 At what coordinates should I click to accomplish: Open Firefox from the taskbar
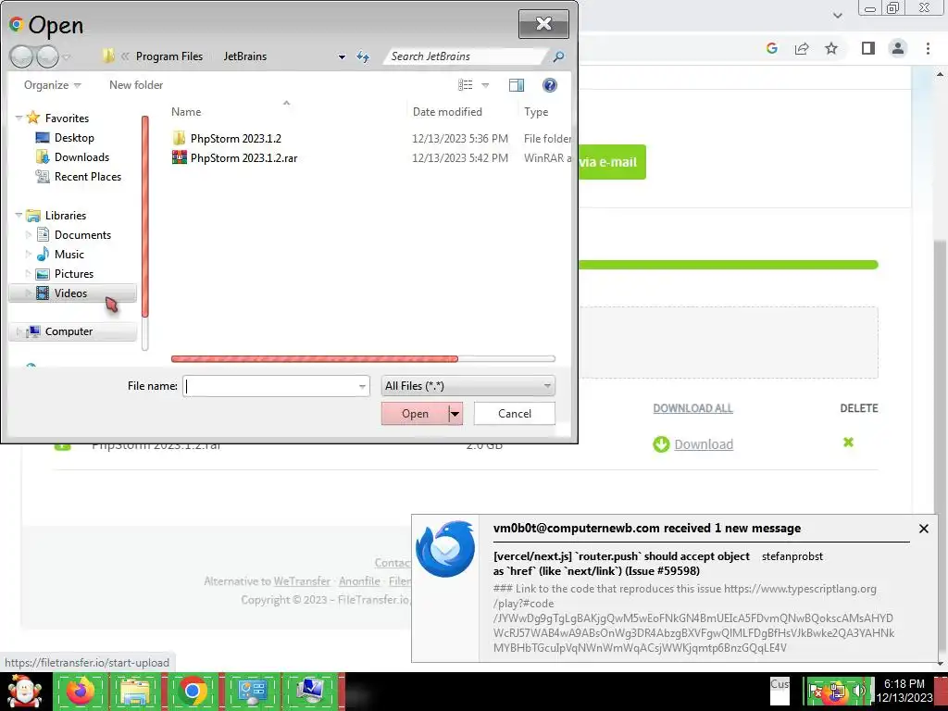[x=81, y=692]
